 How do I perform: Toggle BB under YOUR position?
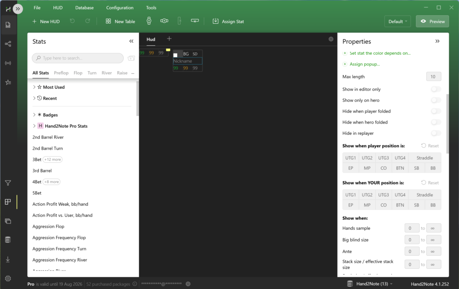coord(433,205)
